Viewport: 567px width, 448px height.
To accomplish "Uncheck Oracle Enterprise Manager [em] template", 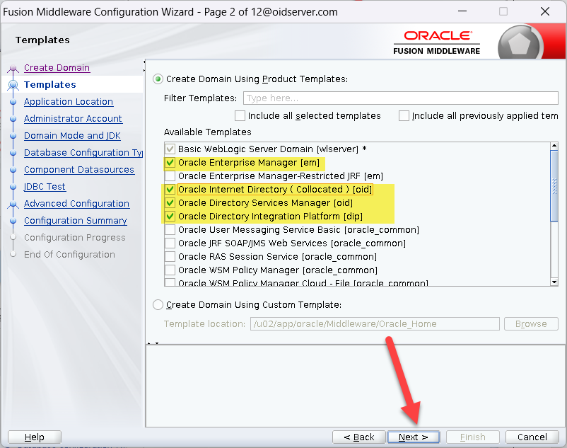I will pos(170,163).
